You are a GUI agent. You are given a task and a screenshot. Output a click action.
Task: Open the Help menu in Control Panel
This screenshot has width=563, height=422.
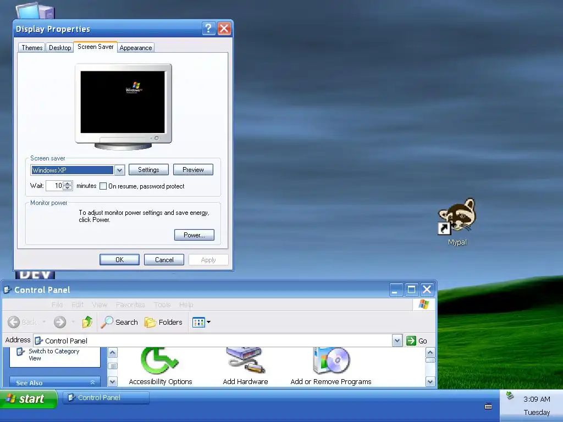coord(186,304)
